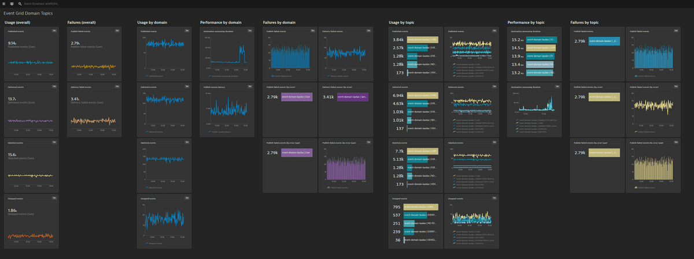Click 5m badge on Usage by domain Dropped events

pos(187,198)
